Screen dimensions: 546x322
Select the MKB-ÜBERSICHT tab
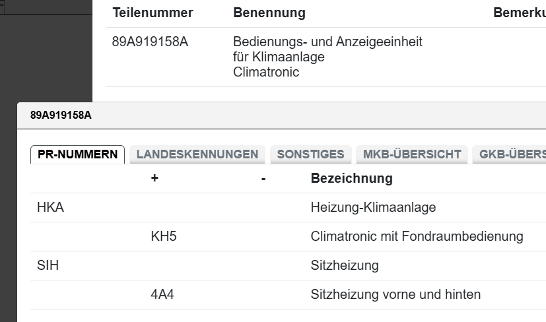(412, 154)
